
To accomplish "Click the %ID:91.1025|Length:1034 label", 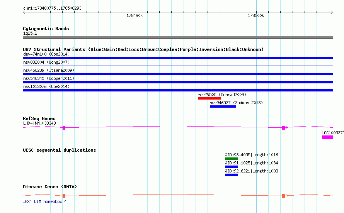I will [251, 163].
